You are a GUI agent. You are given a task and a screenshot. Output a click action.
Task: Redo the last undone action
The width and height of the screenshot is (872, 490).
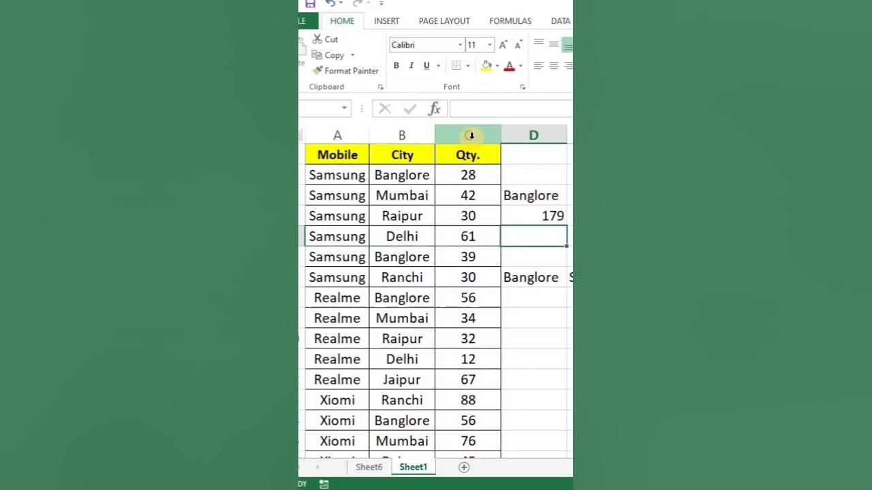pyautogui.click(x=357, y=3)
